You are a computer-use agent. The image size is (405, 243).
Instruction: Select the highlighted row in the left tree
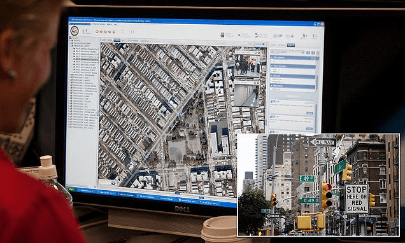[x=87, y=59]
